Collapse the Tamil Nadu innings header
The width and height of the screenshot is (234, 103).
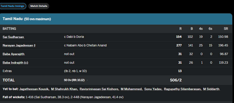(x=27, y=19)
